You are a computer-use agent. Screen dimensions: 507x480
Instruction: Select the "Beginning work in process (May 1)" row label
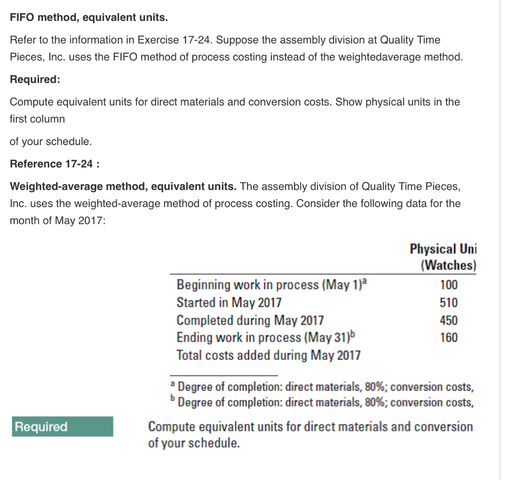click(x=272, y=285)
